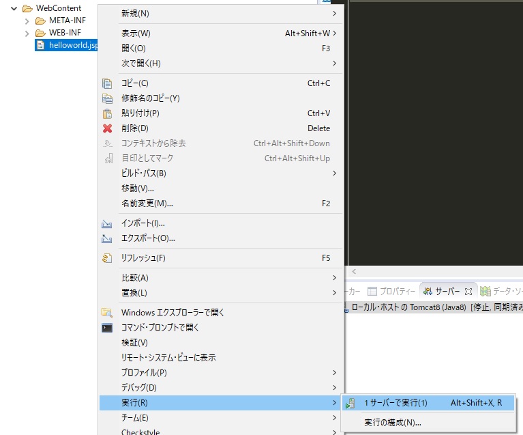
Task: Click the プロパティー tab table icon
Action: pyautogui.click(x=372, y=292)
